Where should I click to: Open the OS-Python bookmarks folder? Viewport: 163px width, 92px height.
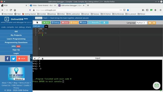click(x=106, y=14)
